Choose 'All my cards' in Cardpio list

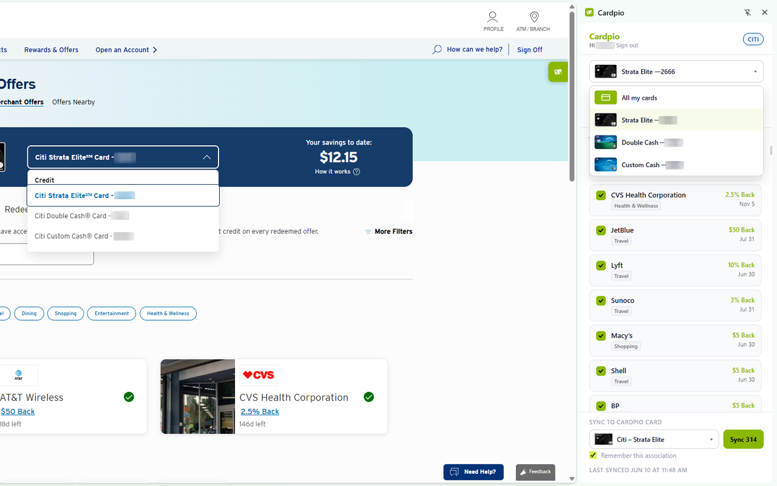(x=676, y=98)
